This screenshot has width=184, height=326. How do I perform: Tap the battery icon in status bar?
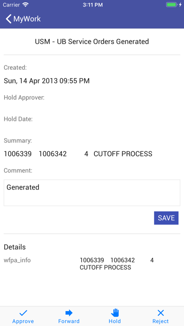171,5
